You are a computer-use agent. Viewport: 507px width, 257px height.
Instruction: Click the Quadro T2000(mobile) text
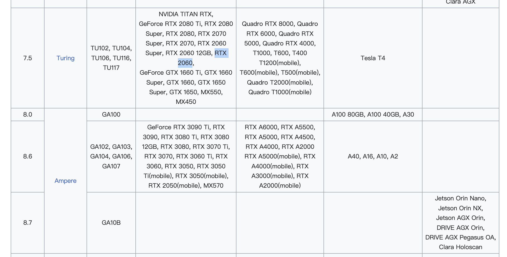pos(279,83)
